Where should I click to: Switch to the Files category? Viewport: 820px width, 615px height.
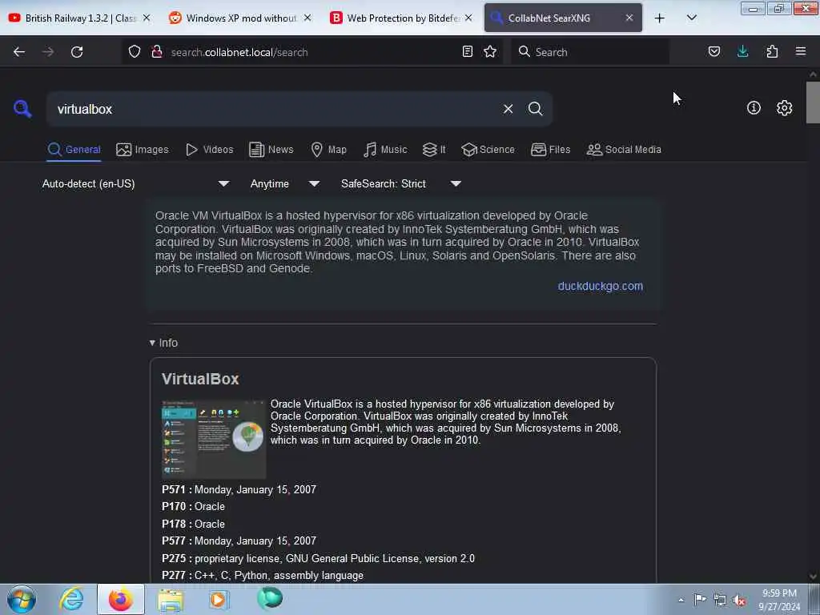[x=551, y=150]
